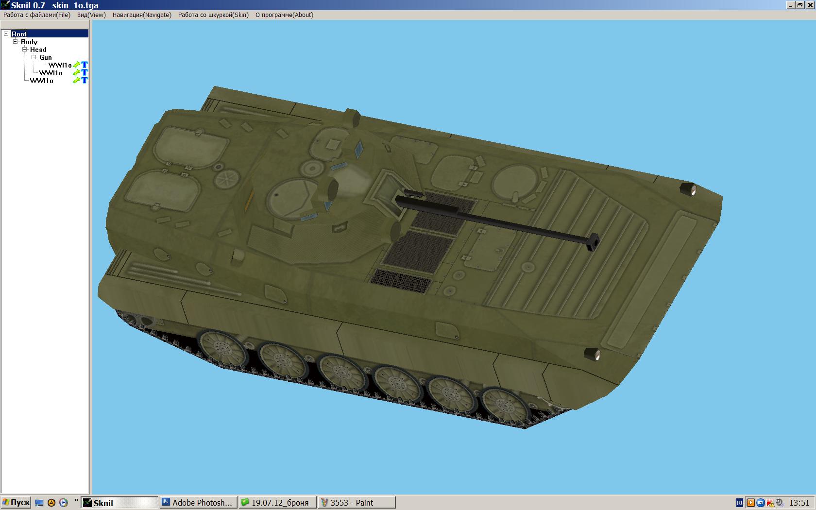Click the green arrow icon for Body's WWI1o
Viewport: 816px width, 510px height.
tap(77, 81)
